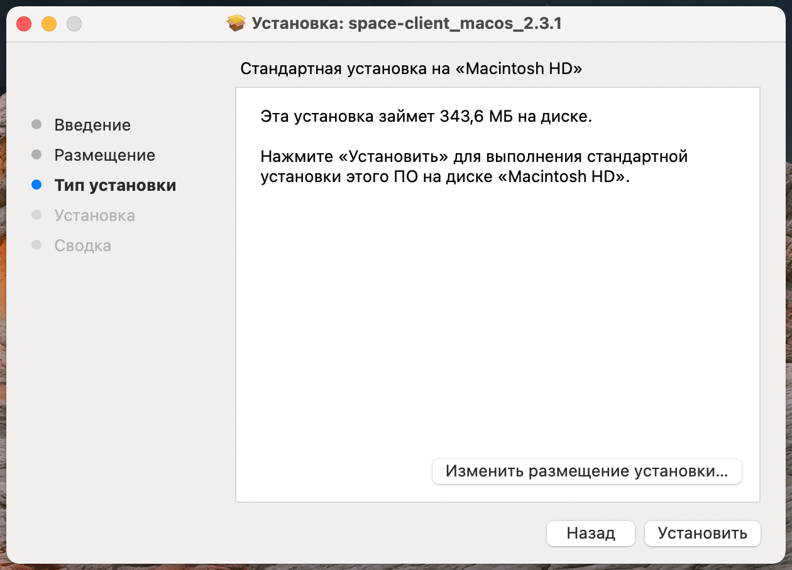
Task: Click the Тип установки step label
Action: (115, 185)
